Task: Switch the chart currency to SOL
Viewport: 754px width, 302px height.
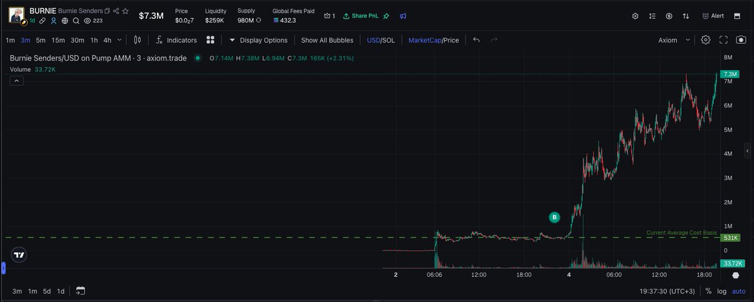Action: (389, 40)
